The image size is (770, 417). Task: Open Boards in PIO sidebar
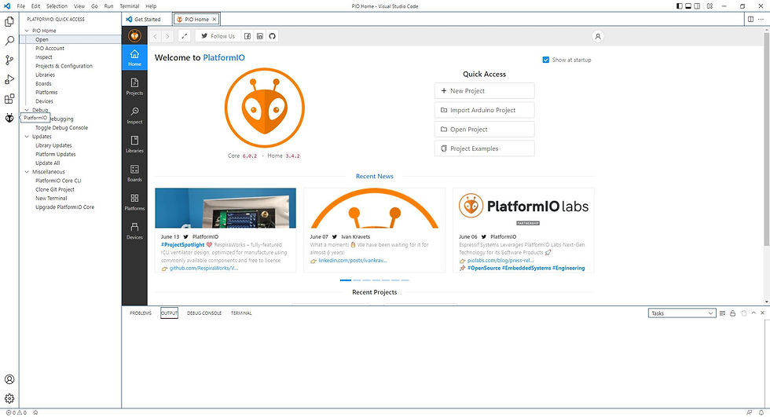click(134, 174)
